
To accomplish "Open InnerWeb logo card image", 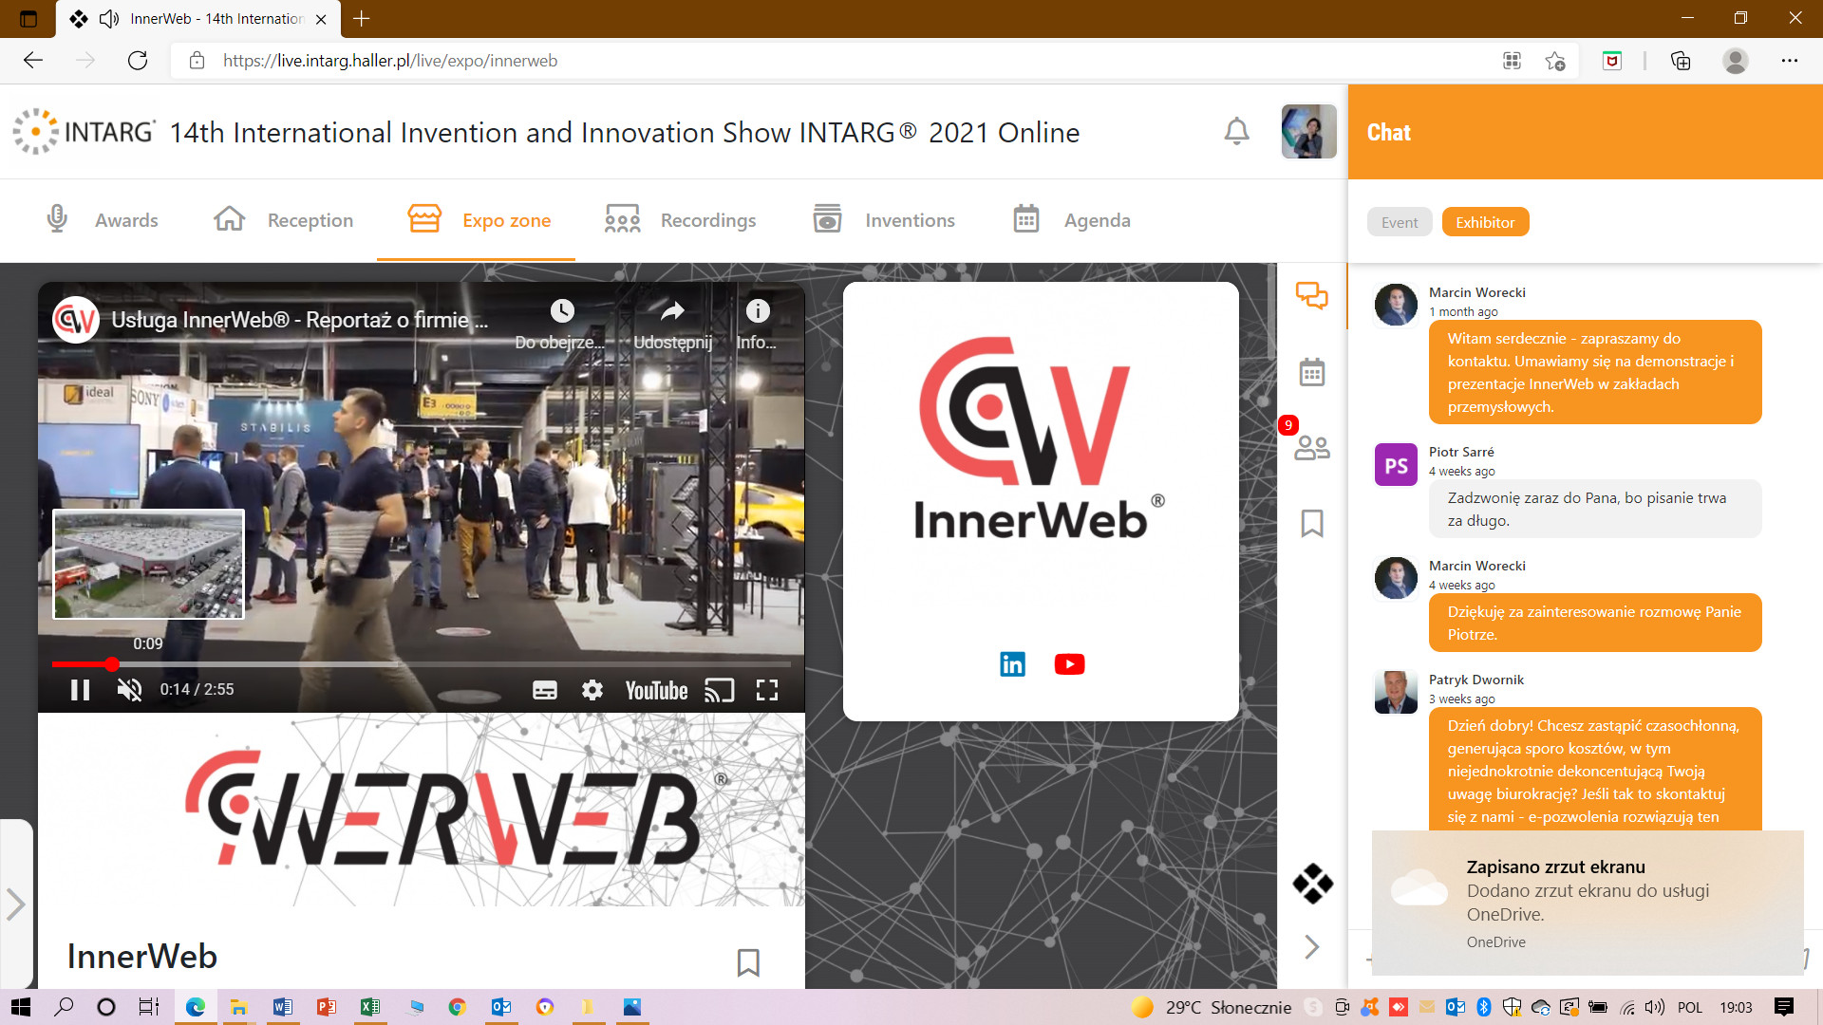I will [x=1041, y=438].
